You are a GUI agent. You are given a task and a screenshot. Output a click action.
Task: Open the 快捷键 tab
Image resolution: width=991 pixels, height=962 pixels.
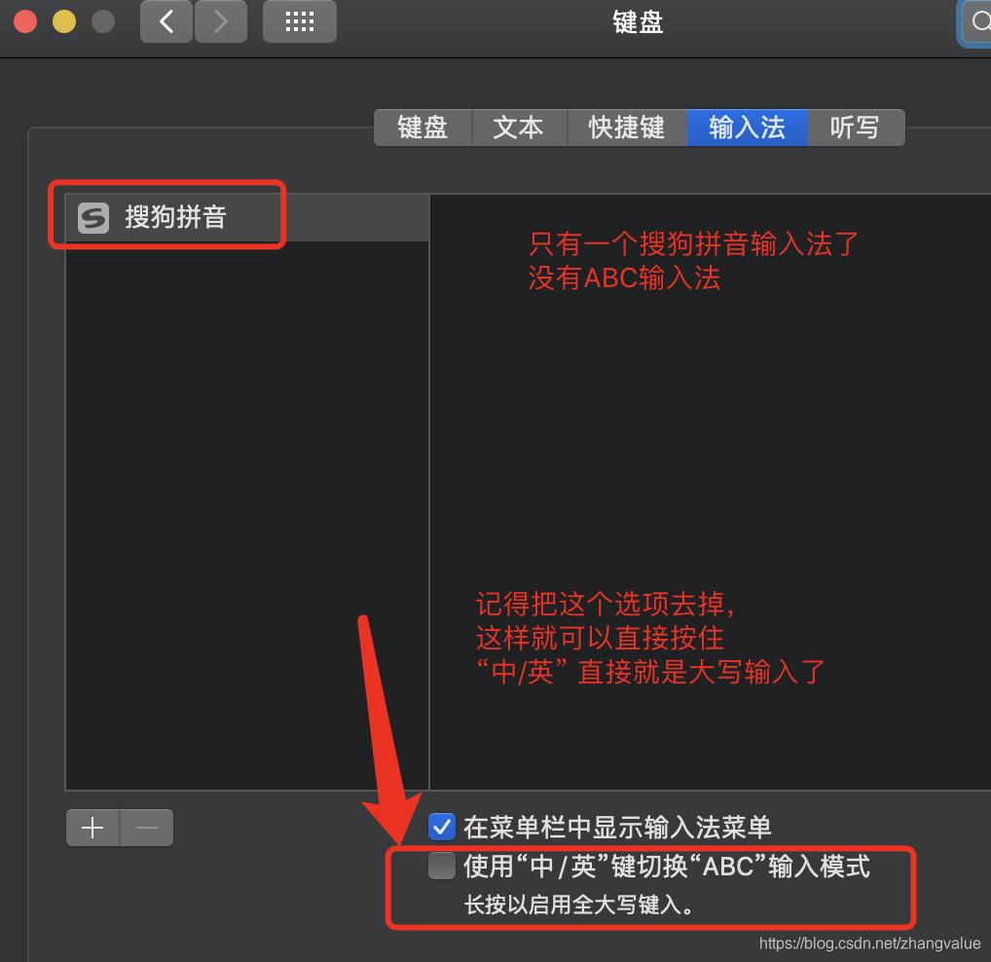point(627,128)
